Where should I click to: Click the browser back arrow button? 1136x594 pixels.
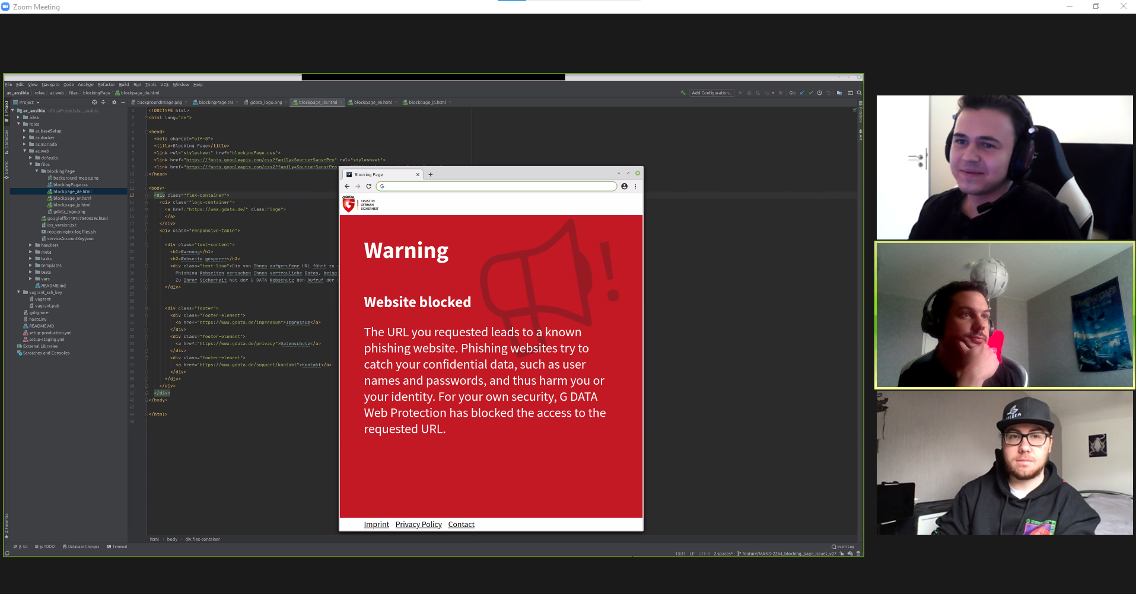point(348,186)
